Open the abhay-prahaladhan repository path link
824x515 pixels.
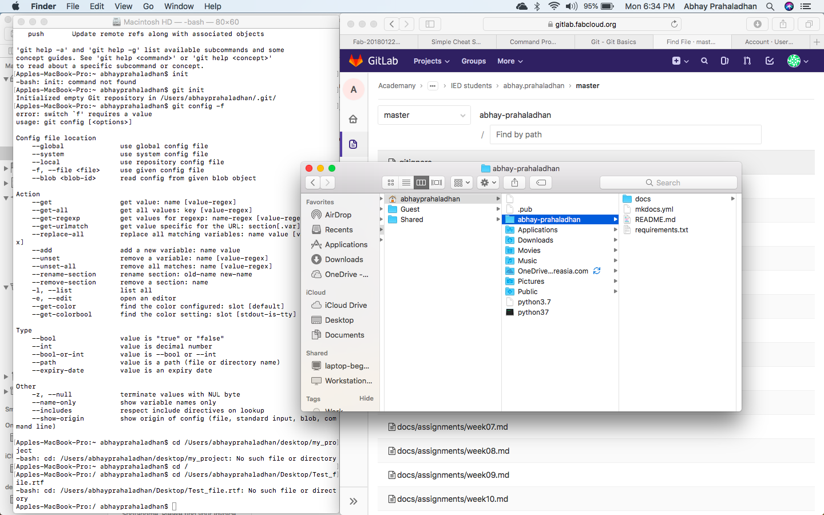point(515,115)
